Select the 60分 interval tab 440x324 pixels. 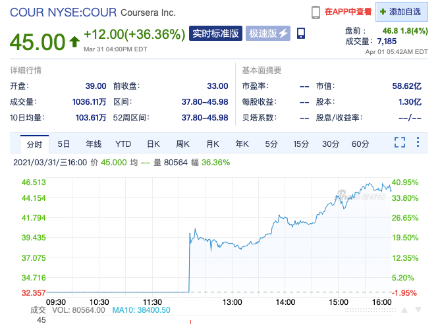click(x=360, y=144)
